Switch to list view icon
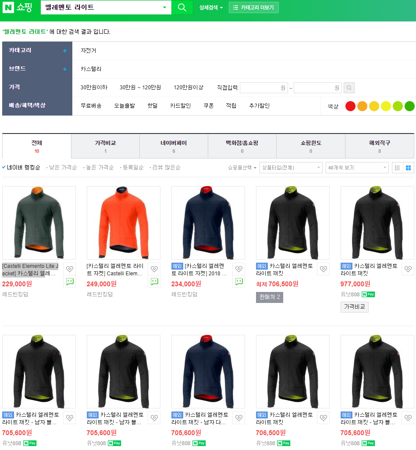Image resolution: width=416 pixels, height=450 pixels. (397, 168)
